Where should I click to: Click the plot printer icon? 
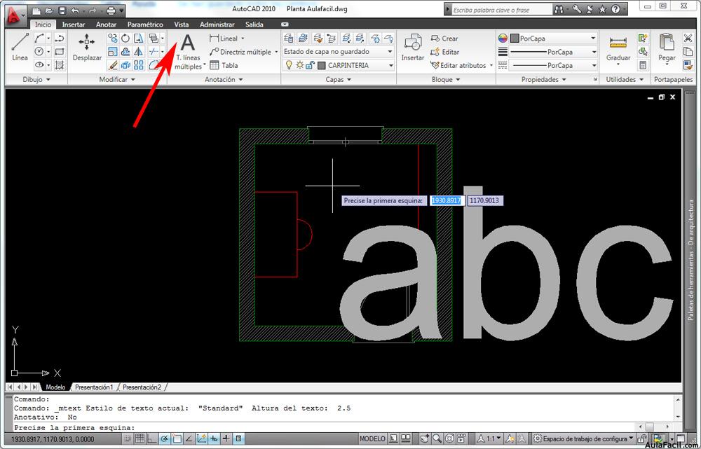(111, 11)
